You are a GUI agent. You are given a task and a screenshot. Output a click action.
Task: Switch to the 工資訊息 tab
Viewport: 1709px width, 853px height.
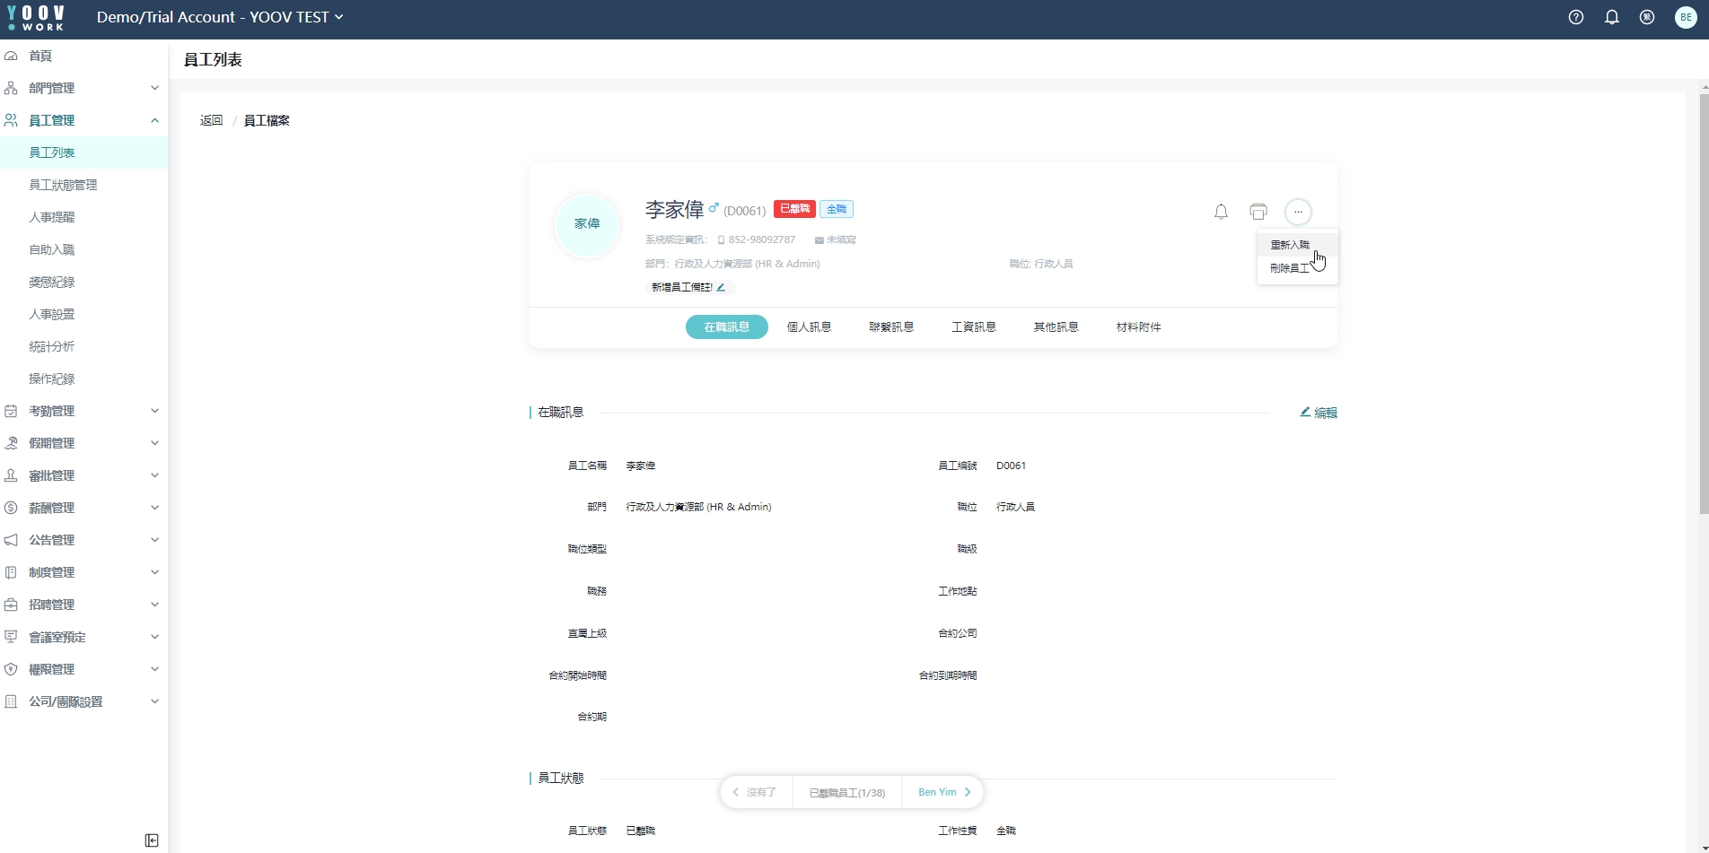(974, 327)
